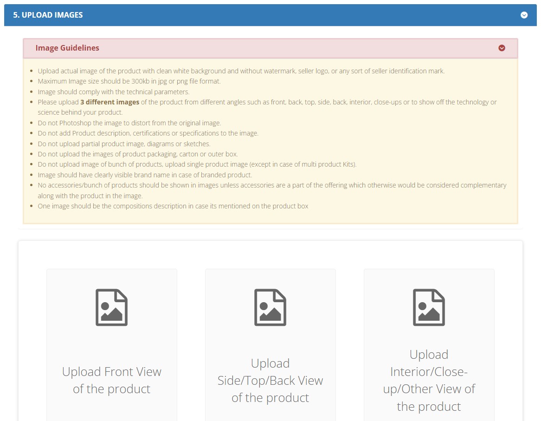
Task: Click Upload Side/Top/Back View of the product
Action: pos(270,380)
